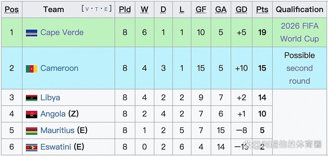Click the E (edit template) link
Screen dimensions: 328x156
pos(106,9)
